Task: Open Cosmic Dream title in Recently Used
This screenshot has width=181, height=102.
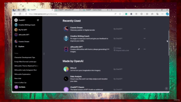Action: pyautogui.click(x=76, y=28)
